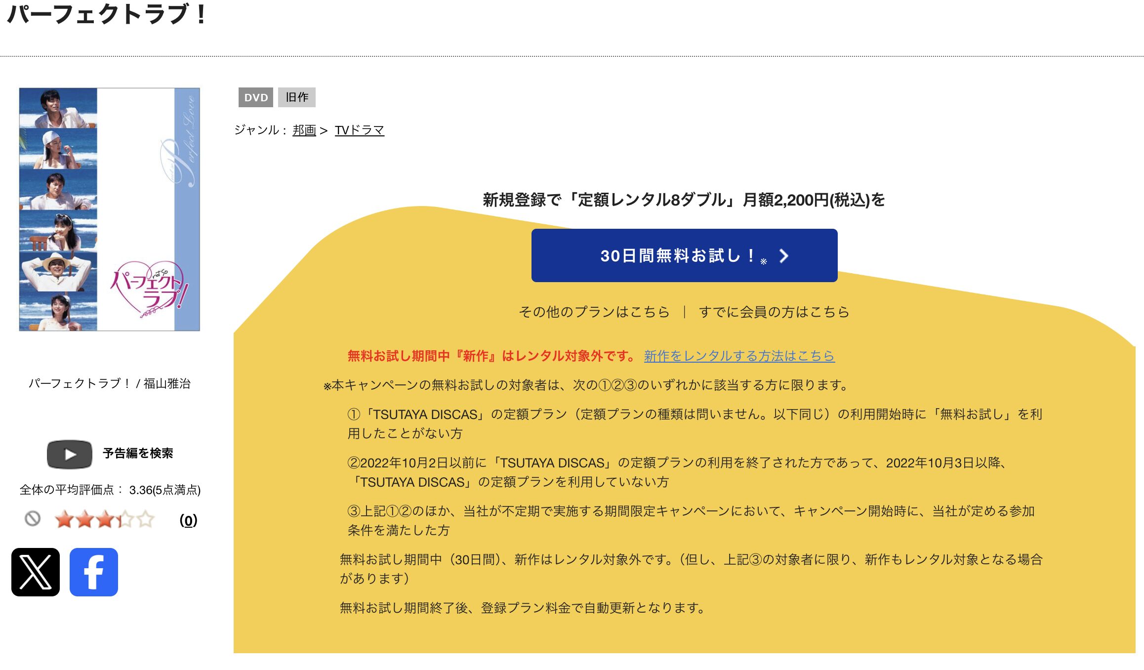Click note 無料お試し期間中（30日間）、新作はレンタル対象外
Image resolution: width=1144 pixels, height=670 pixels.
coord(691,569)
